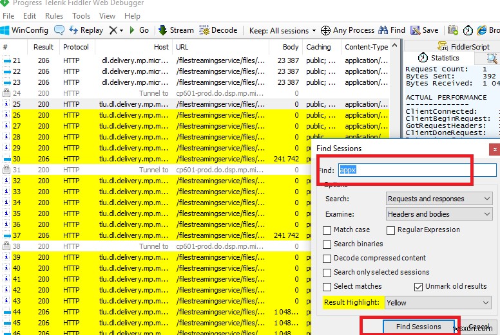Open the Inspectors magnifier tab icon

[x=492, y=59]
